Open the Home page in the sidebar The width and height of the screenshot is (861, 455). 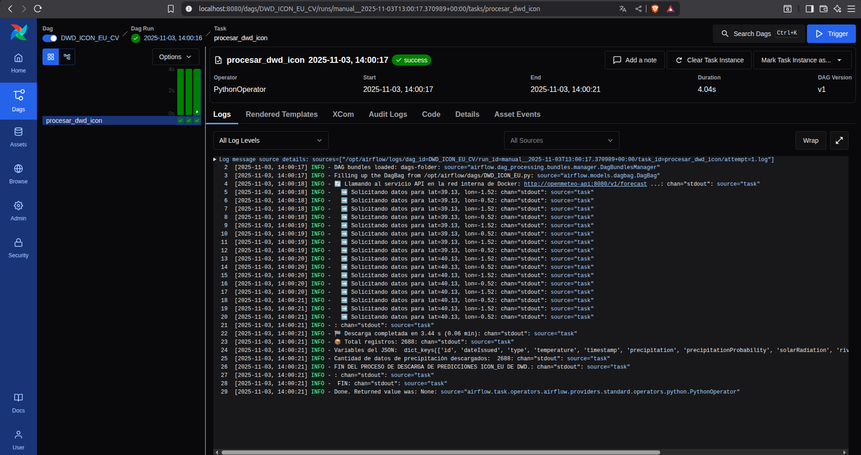(x=18, y=63)
